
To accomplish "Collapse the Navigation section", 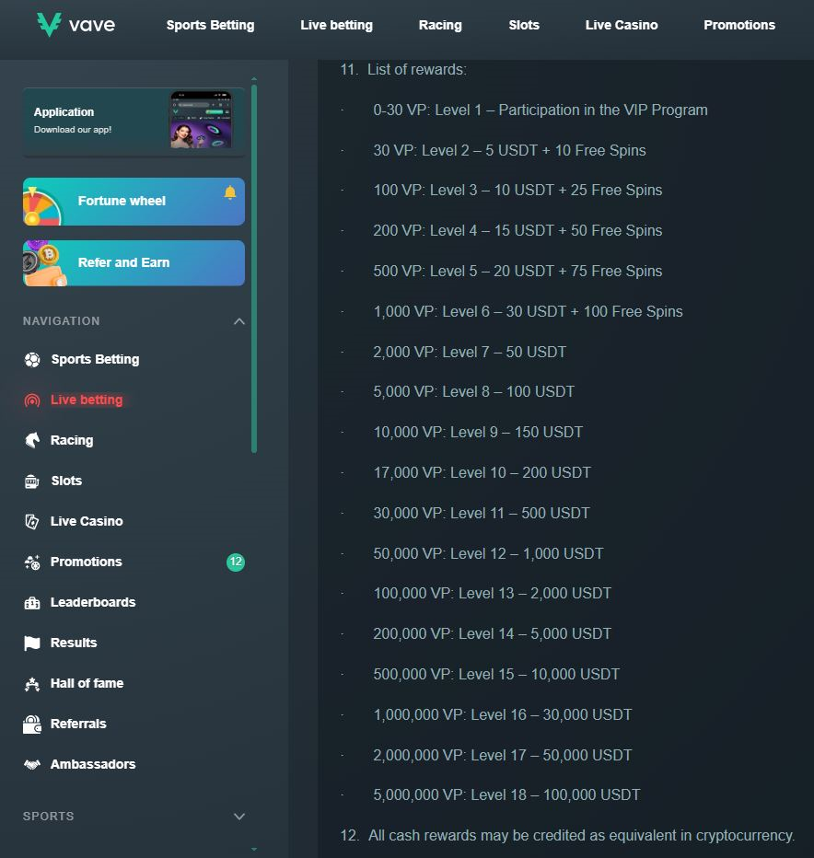I will click(239, 321).
